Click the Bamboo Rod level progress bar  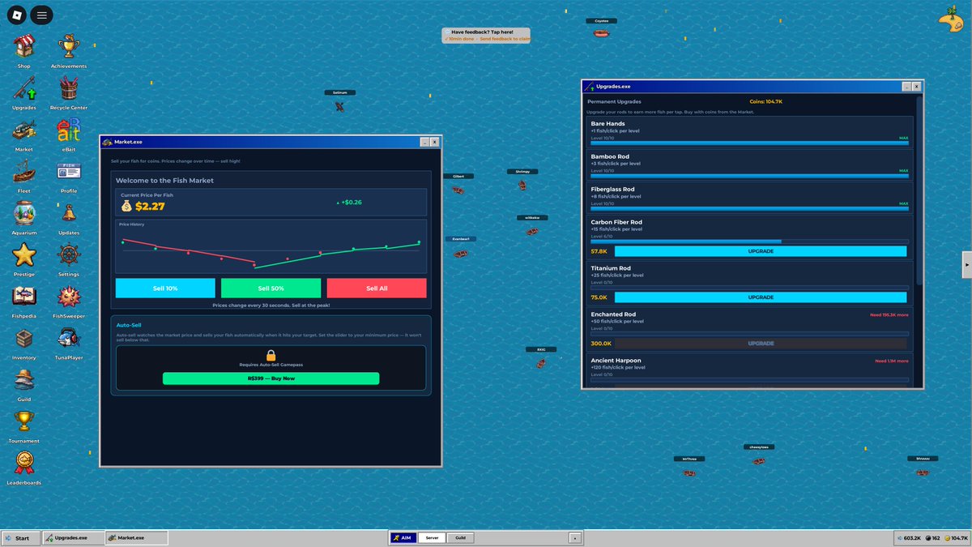click(x=749, y=176)
